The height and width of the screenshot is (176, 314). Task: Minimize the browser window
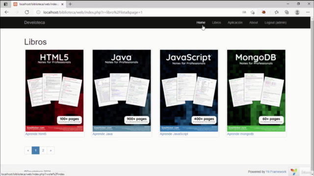288,4
